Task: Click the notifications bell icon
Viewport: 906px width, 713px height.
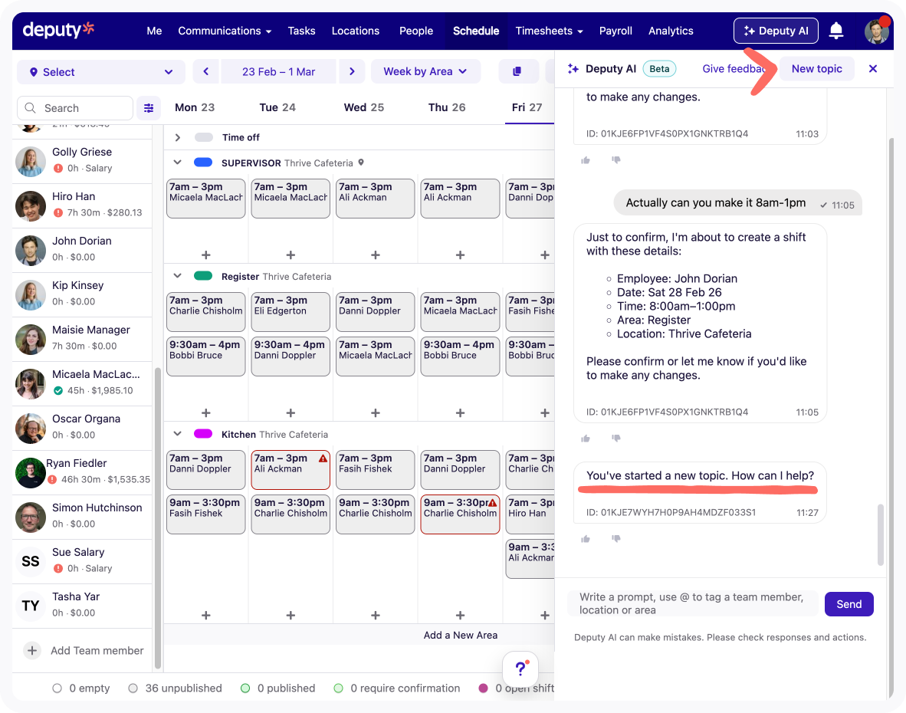Action: (x=836, y=31)
